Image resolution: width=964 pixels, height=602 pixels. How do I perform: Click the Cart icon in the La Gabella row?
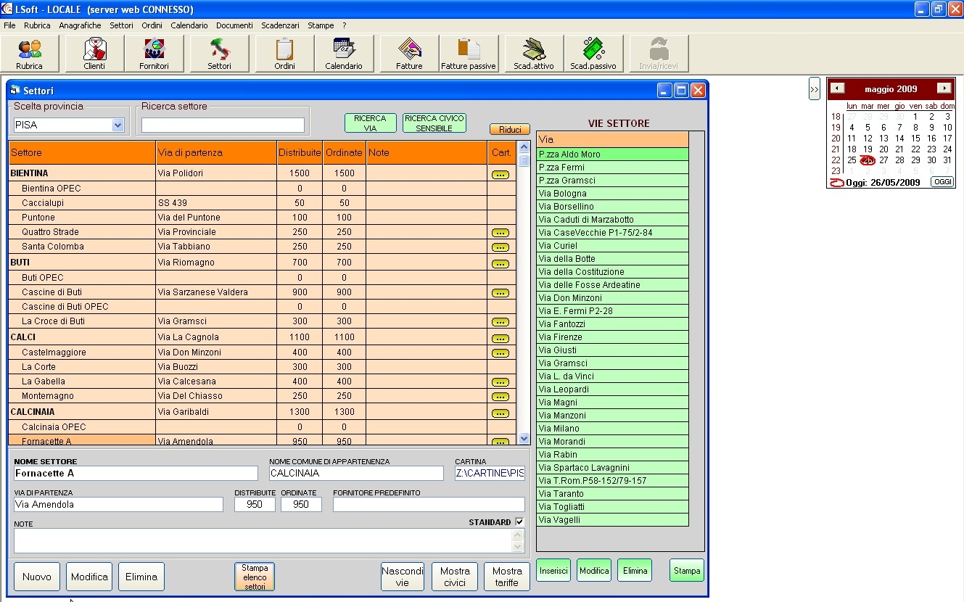coord(500,382)
